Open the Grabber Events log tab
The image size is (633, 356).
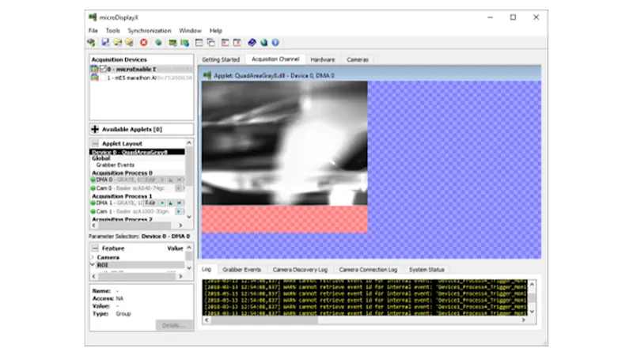tap(241, 270)
